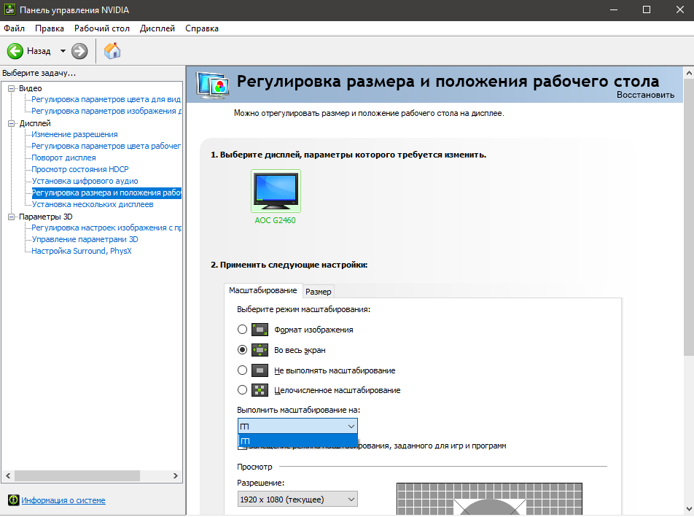Image resolution: width=694 pixels, height=517 pixels.
Task: Click the desktop size page header icon
Action: 213,85
